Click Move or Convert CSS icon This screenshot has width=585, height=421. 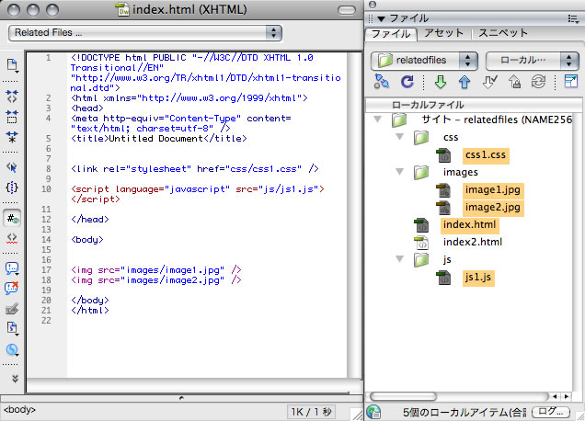click(x=12, y=350)
